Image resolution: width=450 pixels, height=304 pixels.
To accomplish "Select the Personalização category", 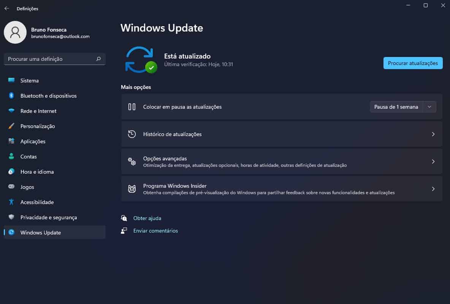I will (54, 126).
